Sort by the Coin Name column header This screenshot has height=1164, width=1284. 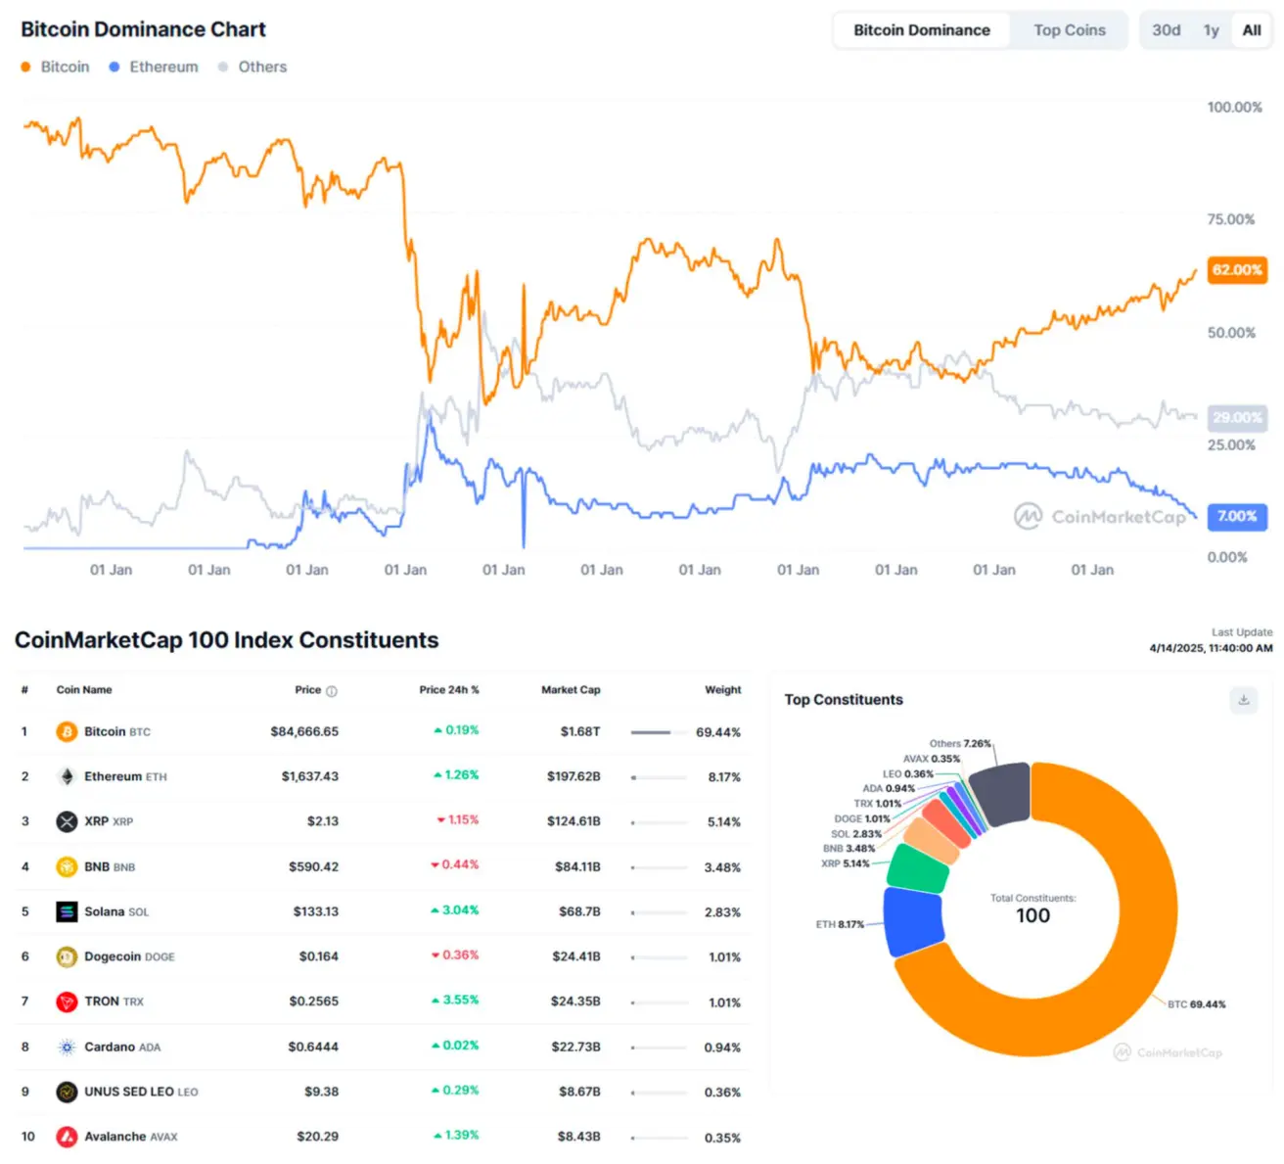(x=84, y=690)
